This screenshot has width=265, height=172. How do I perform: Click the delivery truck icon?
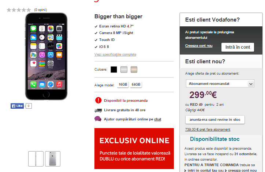click(98, 110)
